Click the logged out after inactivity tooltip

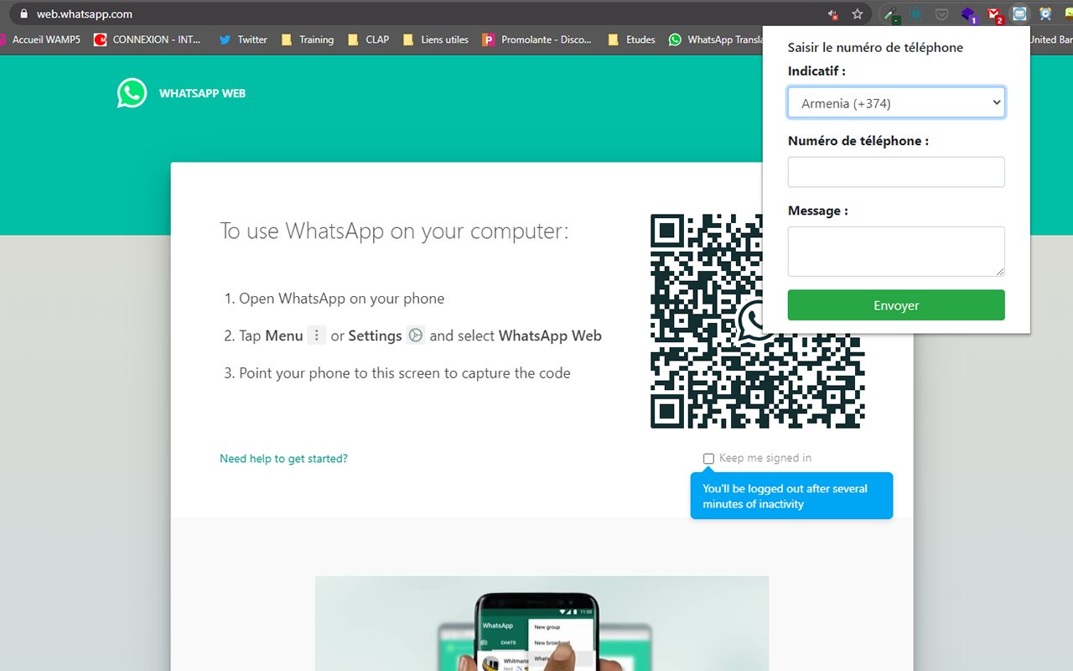tap(791, 496)
